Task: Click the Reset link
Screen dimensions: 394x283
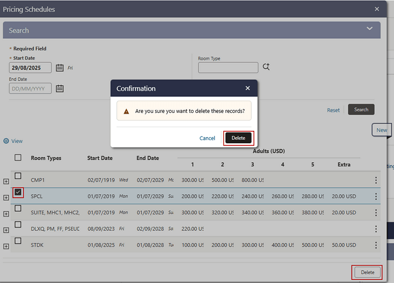Action: pyautogui.click(x=333, y=110)
